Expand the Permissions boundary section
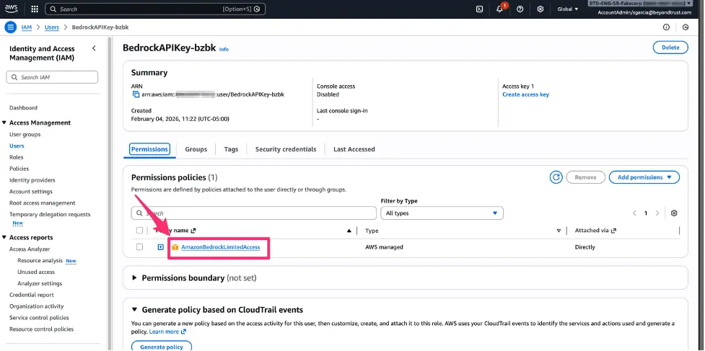Image resolution: width=705 pixels, height=351 pixels. [x=134, y=277]
